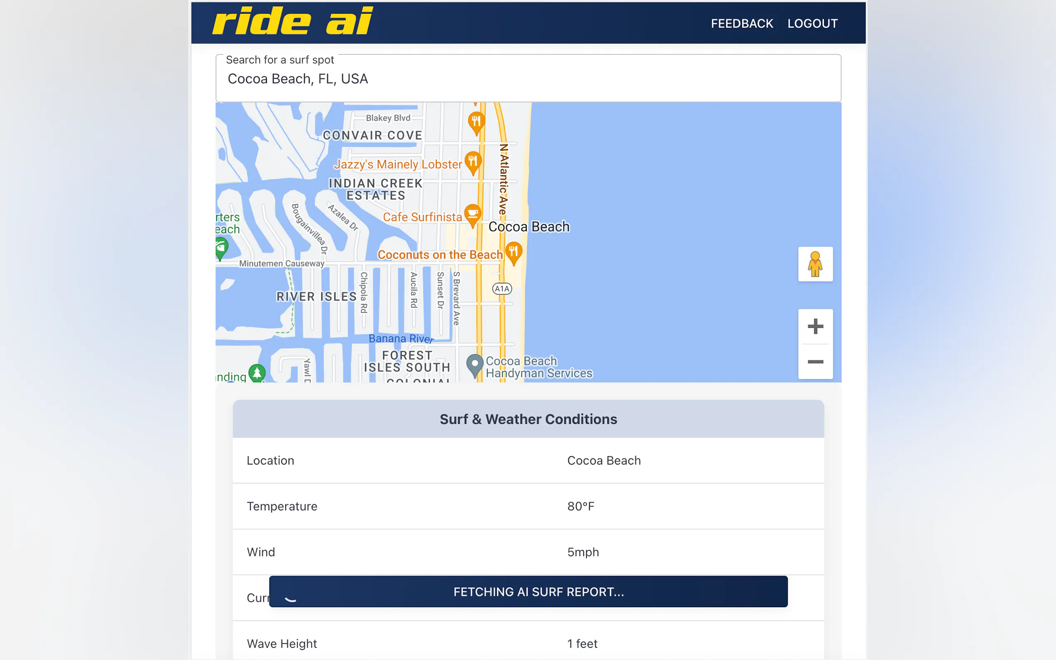This screenshot has height=660, width=1056.
Task: Click Coconuts on the Beach restaurant marker
Action: pyautogui.click(x=513, y=252)
